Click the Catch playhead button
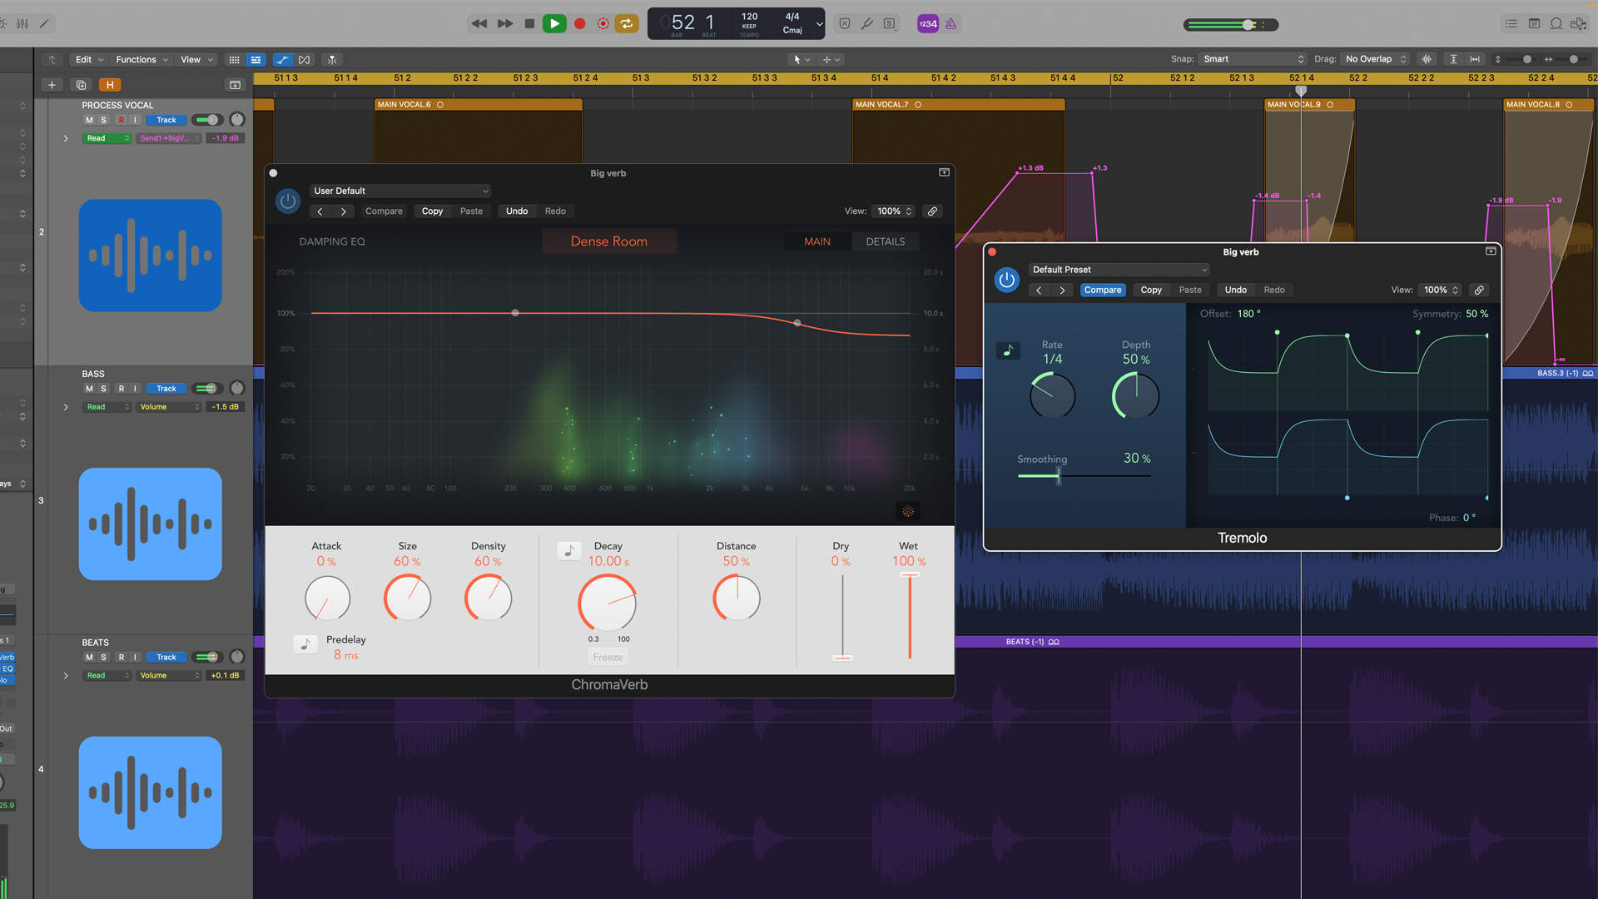1598x899 pixels. coord(332,59)
